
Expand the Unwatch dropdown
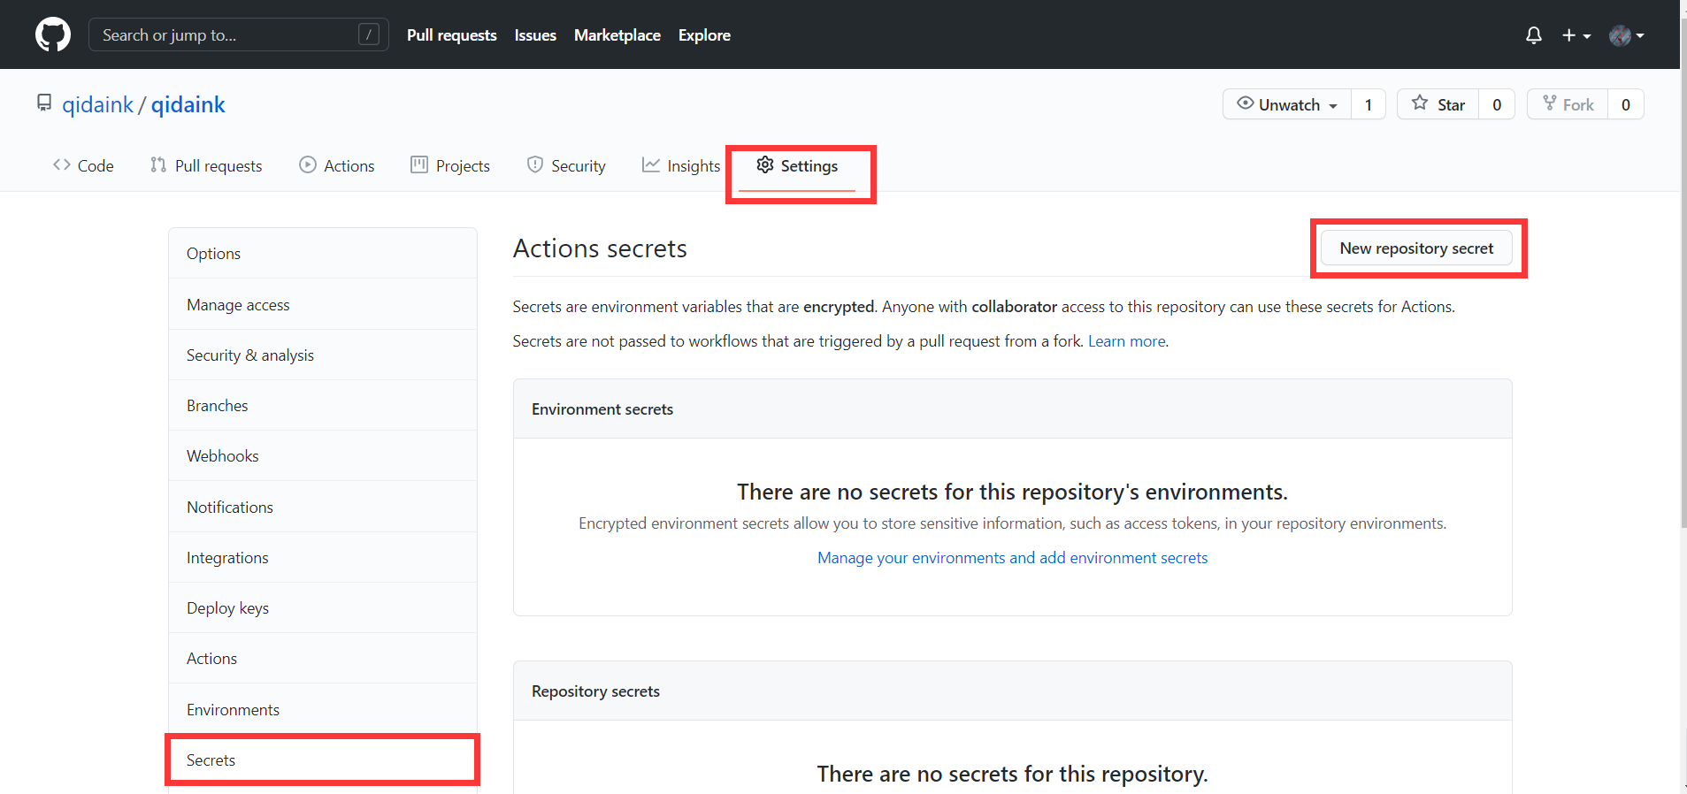(1287, 104)
